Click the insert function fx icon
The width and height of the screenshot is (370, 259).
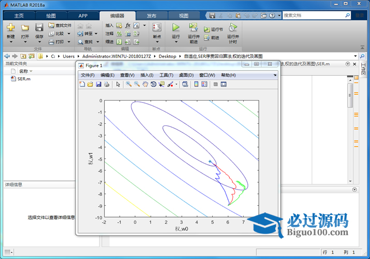tap(128, 25)
